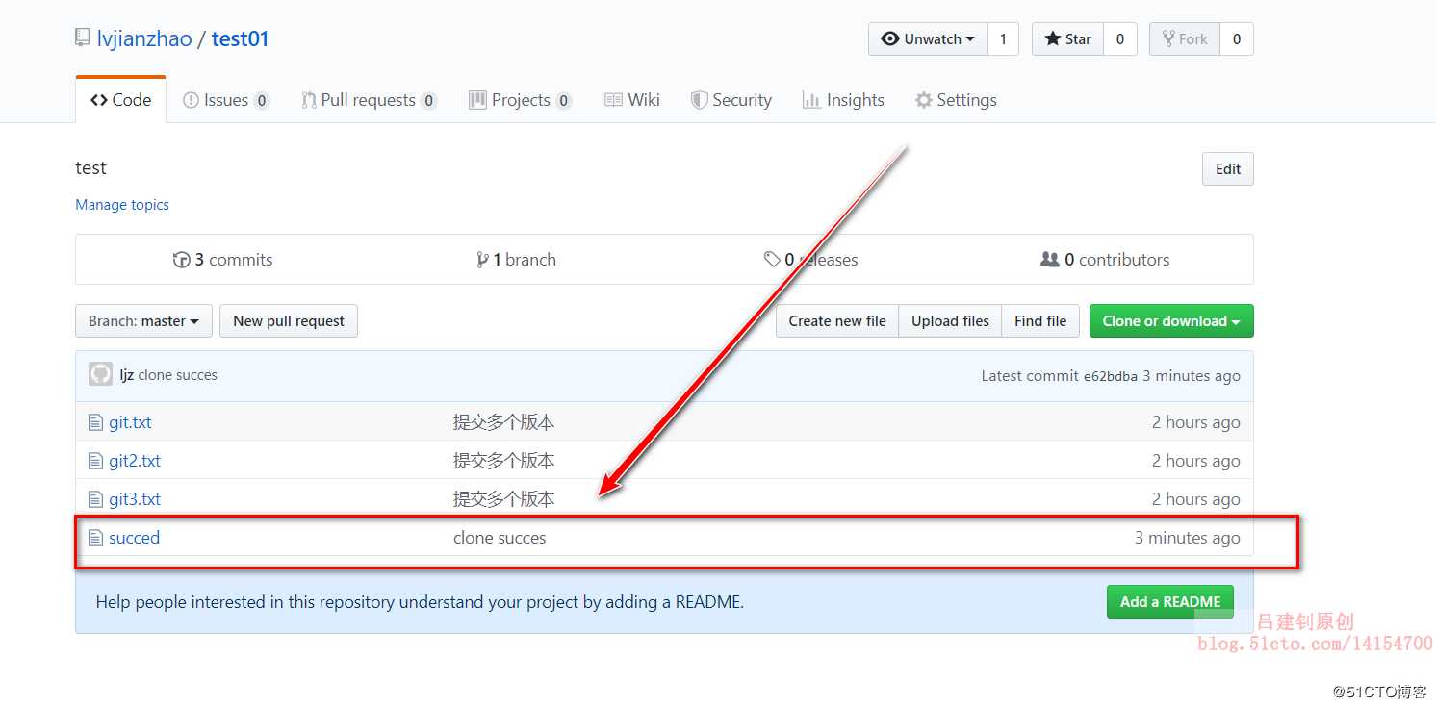Click commit message in git3.txt row
Screen dimensions: 1436x708
point(503,499)
